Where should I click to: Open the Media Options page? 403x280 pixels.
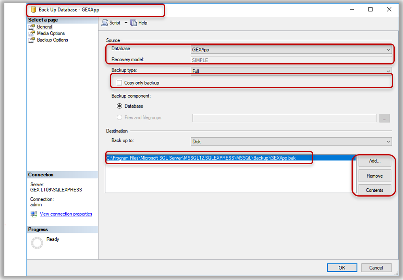[51, 33]
